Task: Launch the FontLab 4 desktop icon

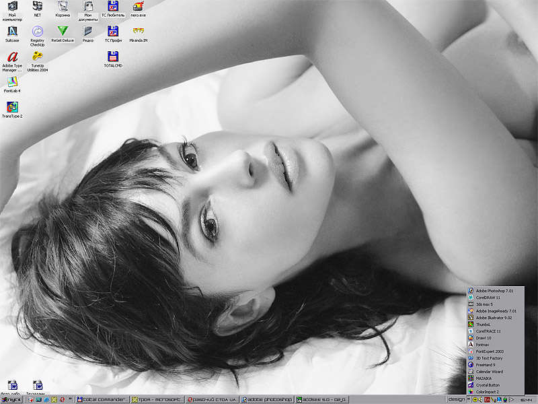Action: (x=12, y=85)
